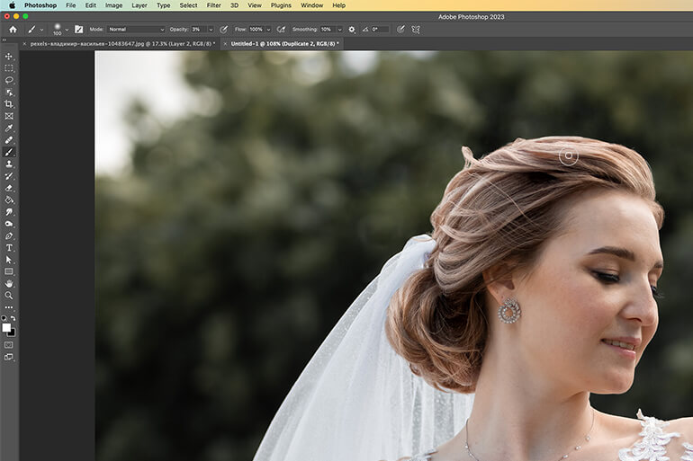The width and height of the screenshot is (693, 461).
Task: Select the Eraser tool
Action: pyautogui.click(x=9, y=188)
